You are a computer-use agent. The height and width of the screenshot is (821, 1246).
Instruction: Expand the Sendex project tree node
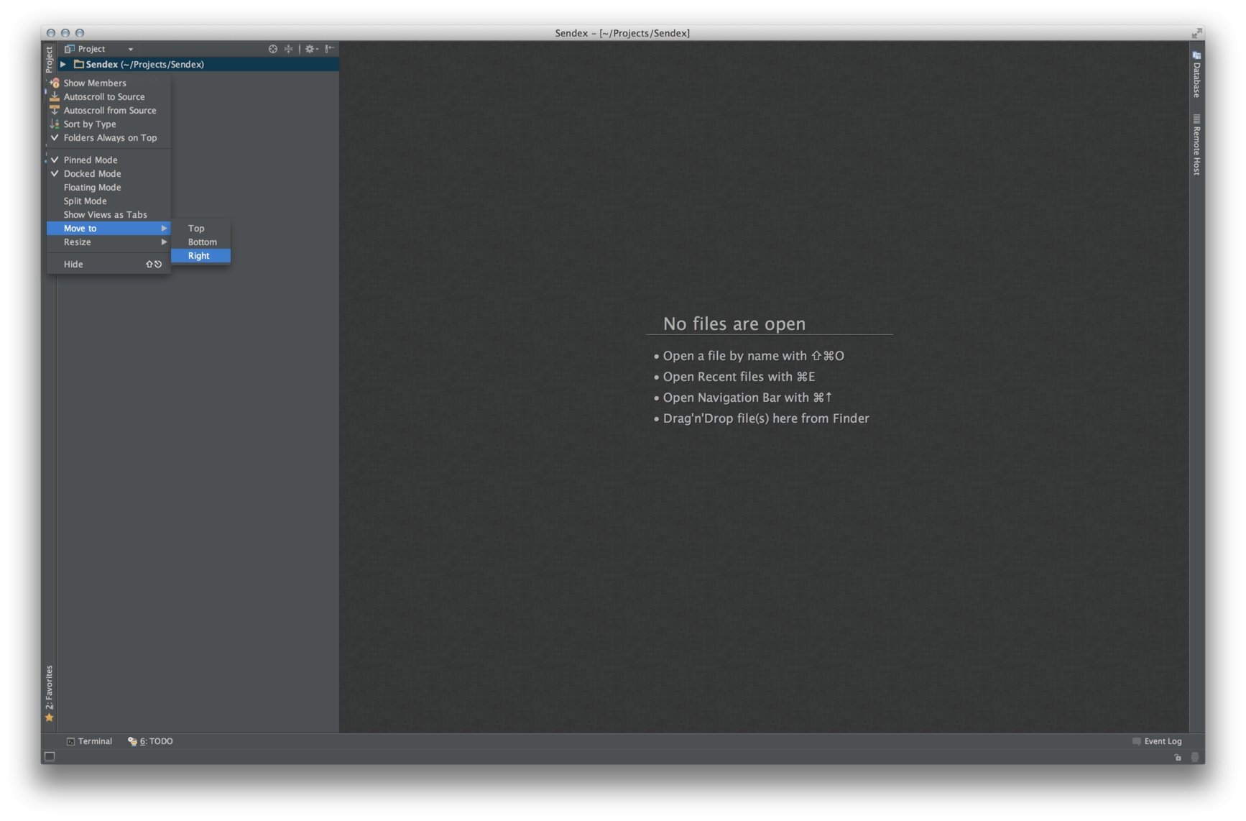[63, 65]
